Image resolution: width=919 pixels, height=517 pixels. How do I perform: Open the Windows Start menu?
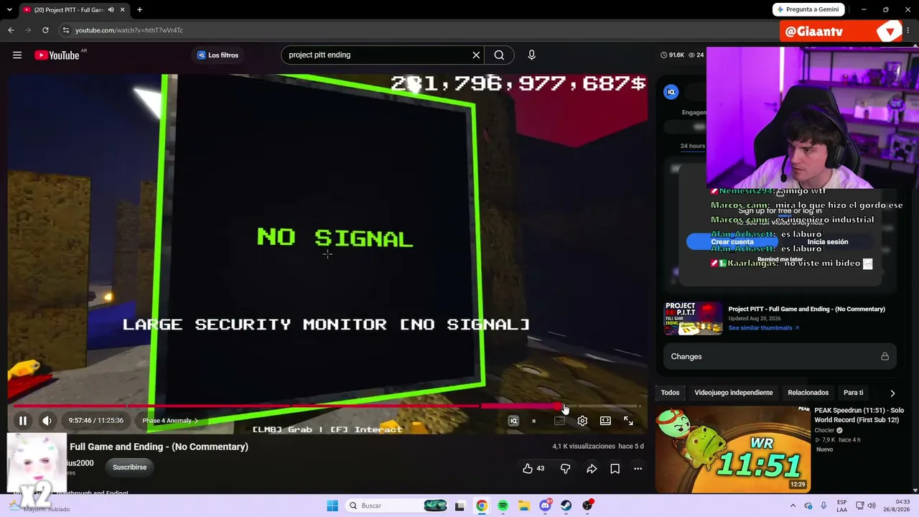pos(332,506)
